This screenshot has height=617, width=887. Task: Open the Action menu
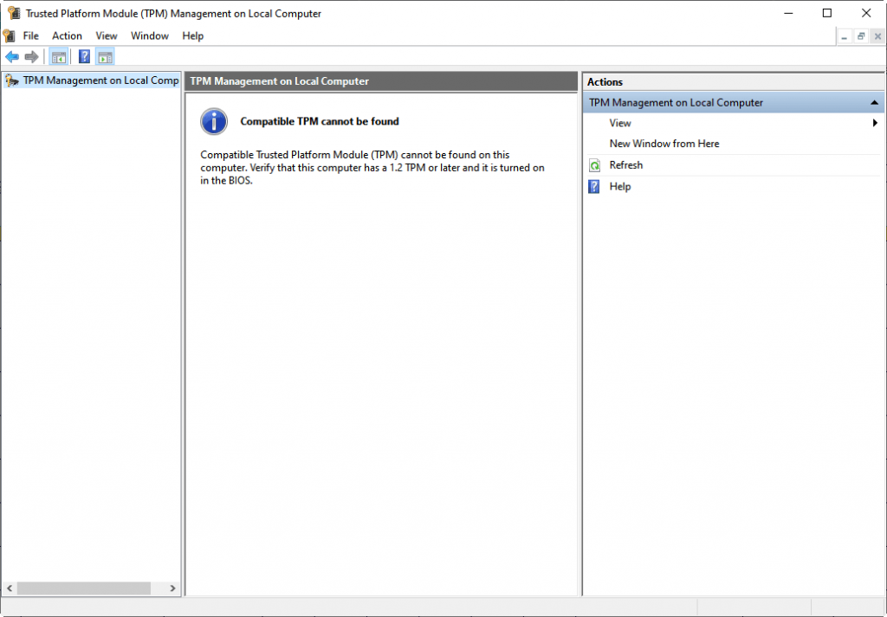pos(67,35)
